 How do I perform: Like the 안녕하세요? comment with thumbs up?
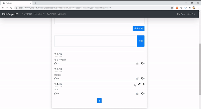point(137,63)
